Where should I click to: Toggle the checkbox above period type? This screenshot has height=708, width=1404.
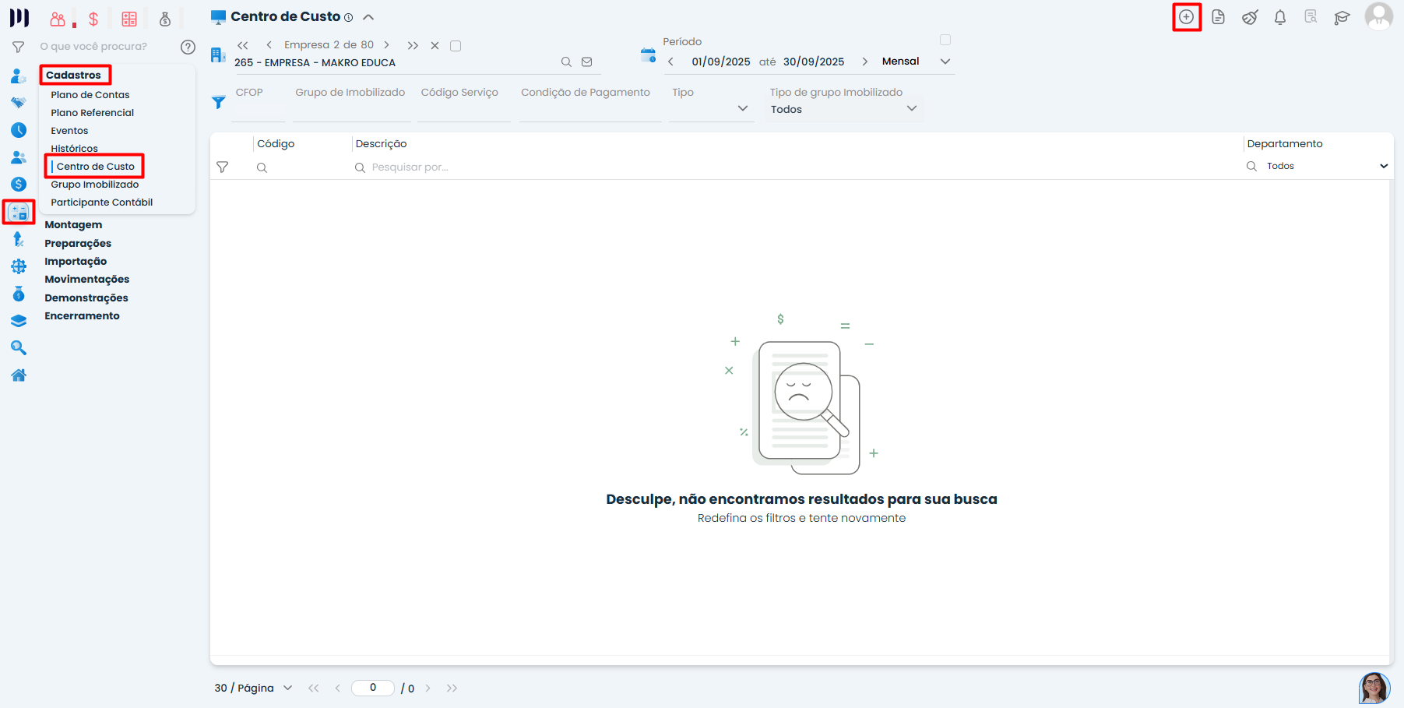click(945, 40)
